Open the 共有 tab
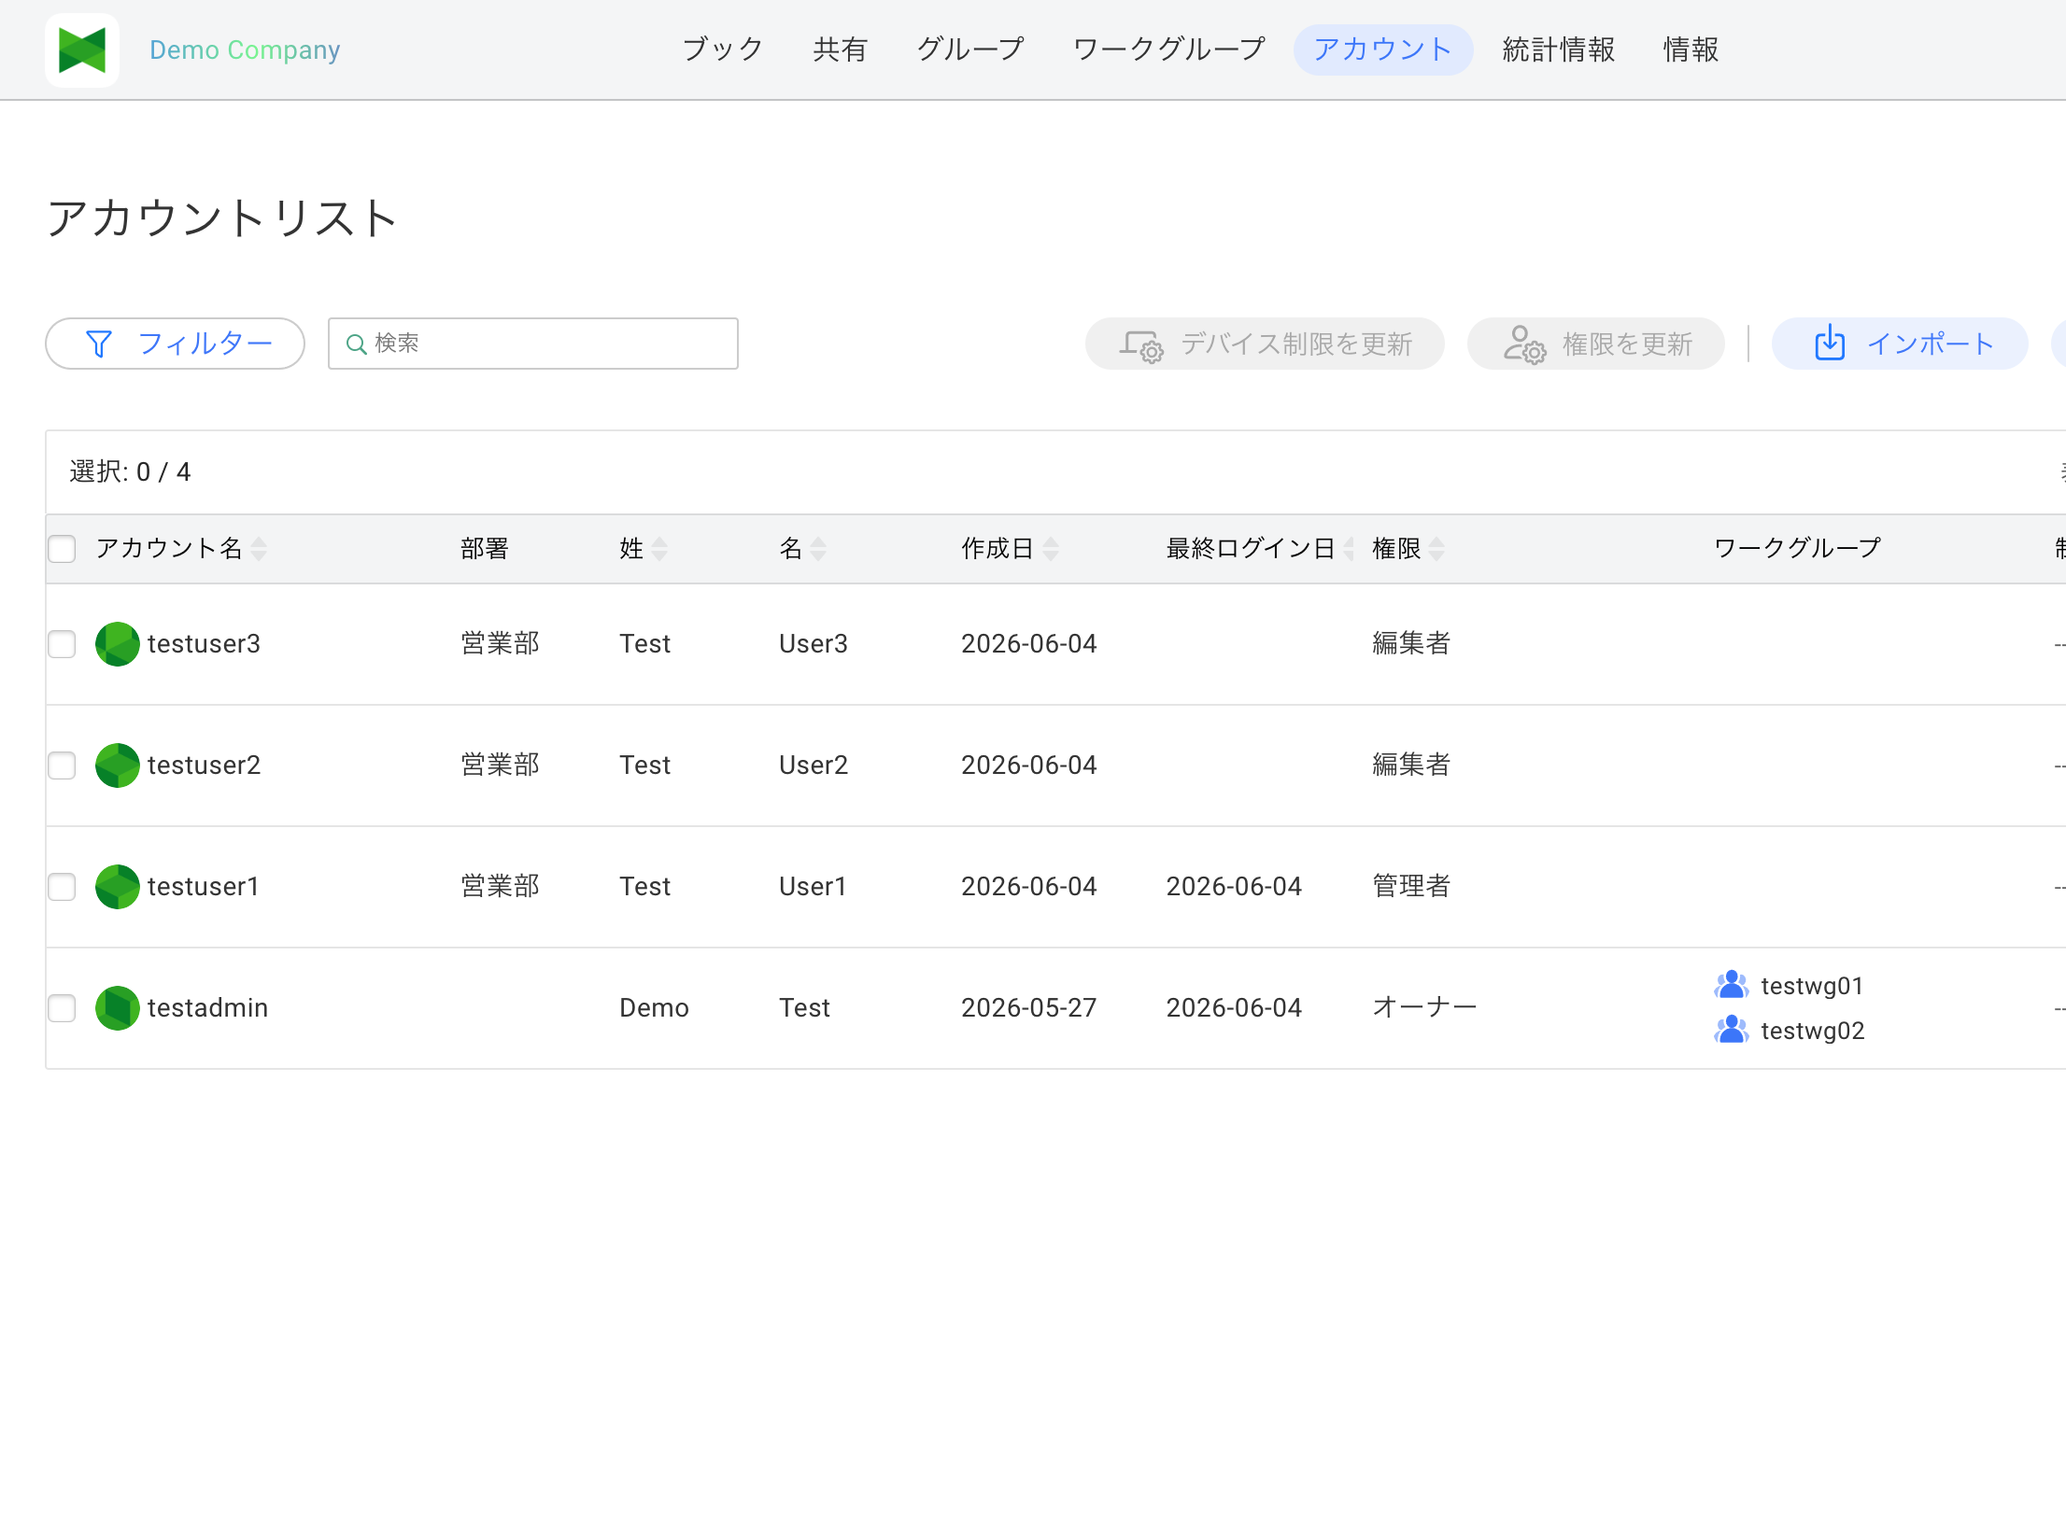The height and width of the screenshot is (1531, 2066). click(840, 49)
